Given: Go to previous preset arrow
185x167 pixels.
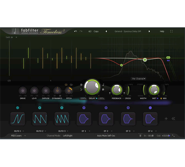Looking at the screenshot, I should (x=106, y=31).
